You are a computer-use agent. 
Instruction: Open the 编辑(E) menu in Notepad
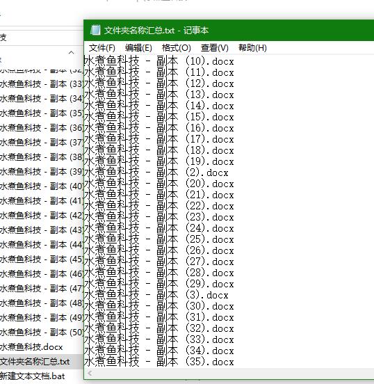click(138, 48)
